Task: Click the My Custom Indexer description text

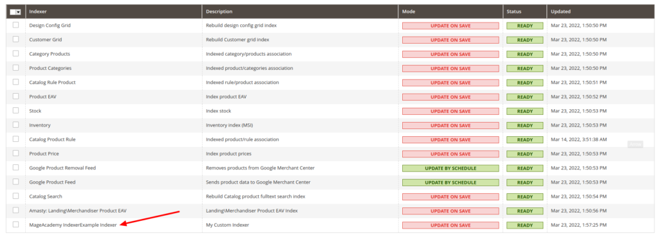Action: pyautogui.click(x=227, y=225)
